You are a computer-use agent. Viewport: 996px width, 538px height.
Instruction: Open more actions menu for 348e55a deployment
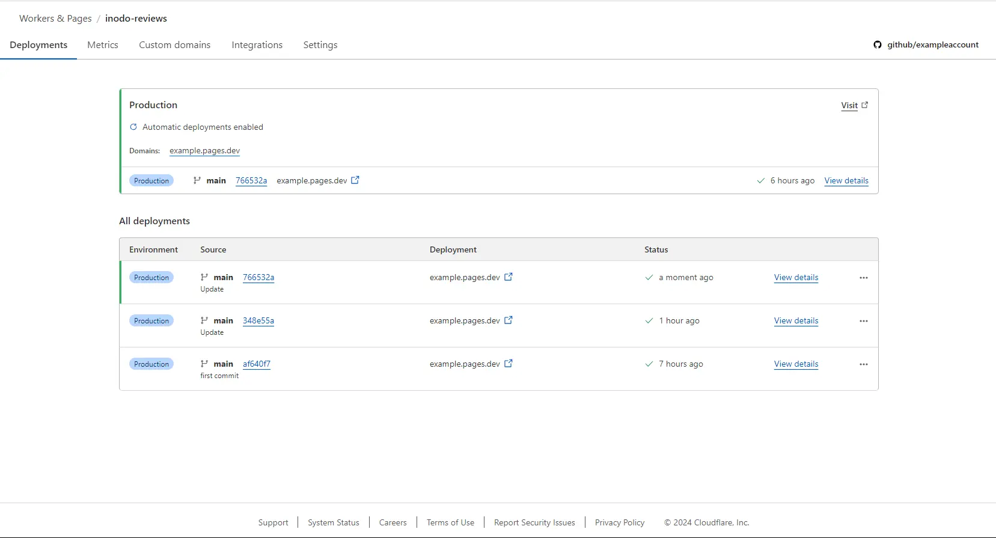click(863, 321)
